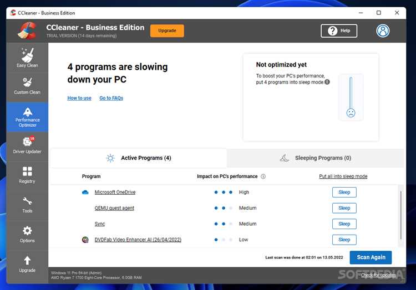Click Microsoft OneDrive cloud icon
This screenshot has height=290, width=416.
coord(85,193)
